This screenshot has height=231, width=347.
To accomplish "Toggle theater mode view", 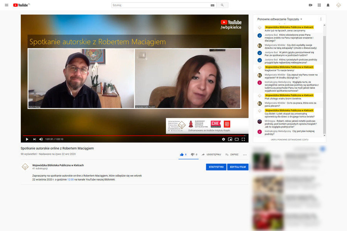I will point(237,139).
